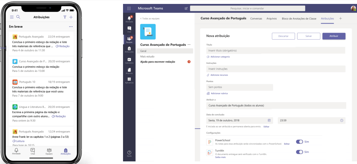357x164 pixels.
Task: Open the Atribuir a class dropdown
Action: 276,106
